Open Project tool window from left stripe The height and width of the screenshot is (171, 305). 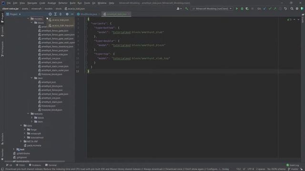[2, 18]
